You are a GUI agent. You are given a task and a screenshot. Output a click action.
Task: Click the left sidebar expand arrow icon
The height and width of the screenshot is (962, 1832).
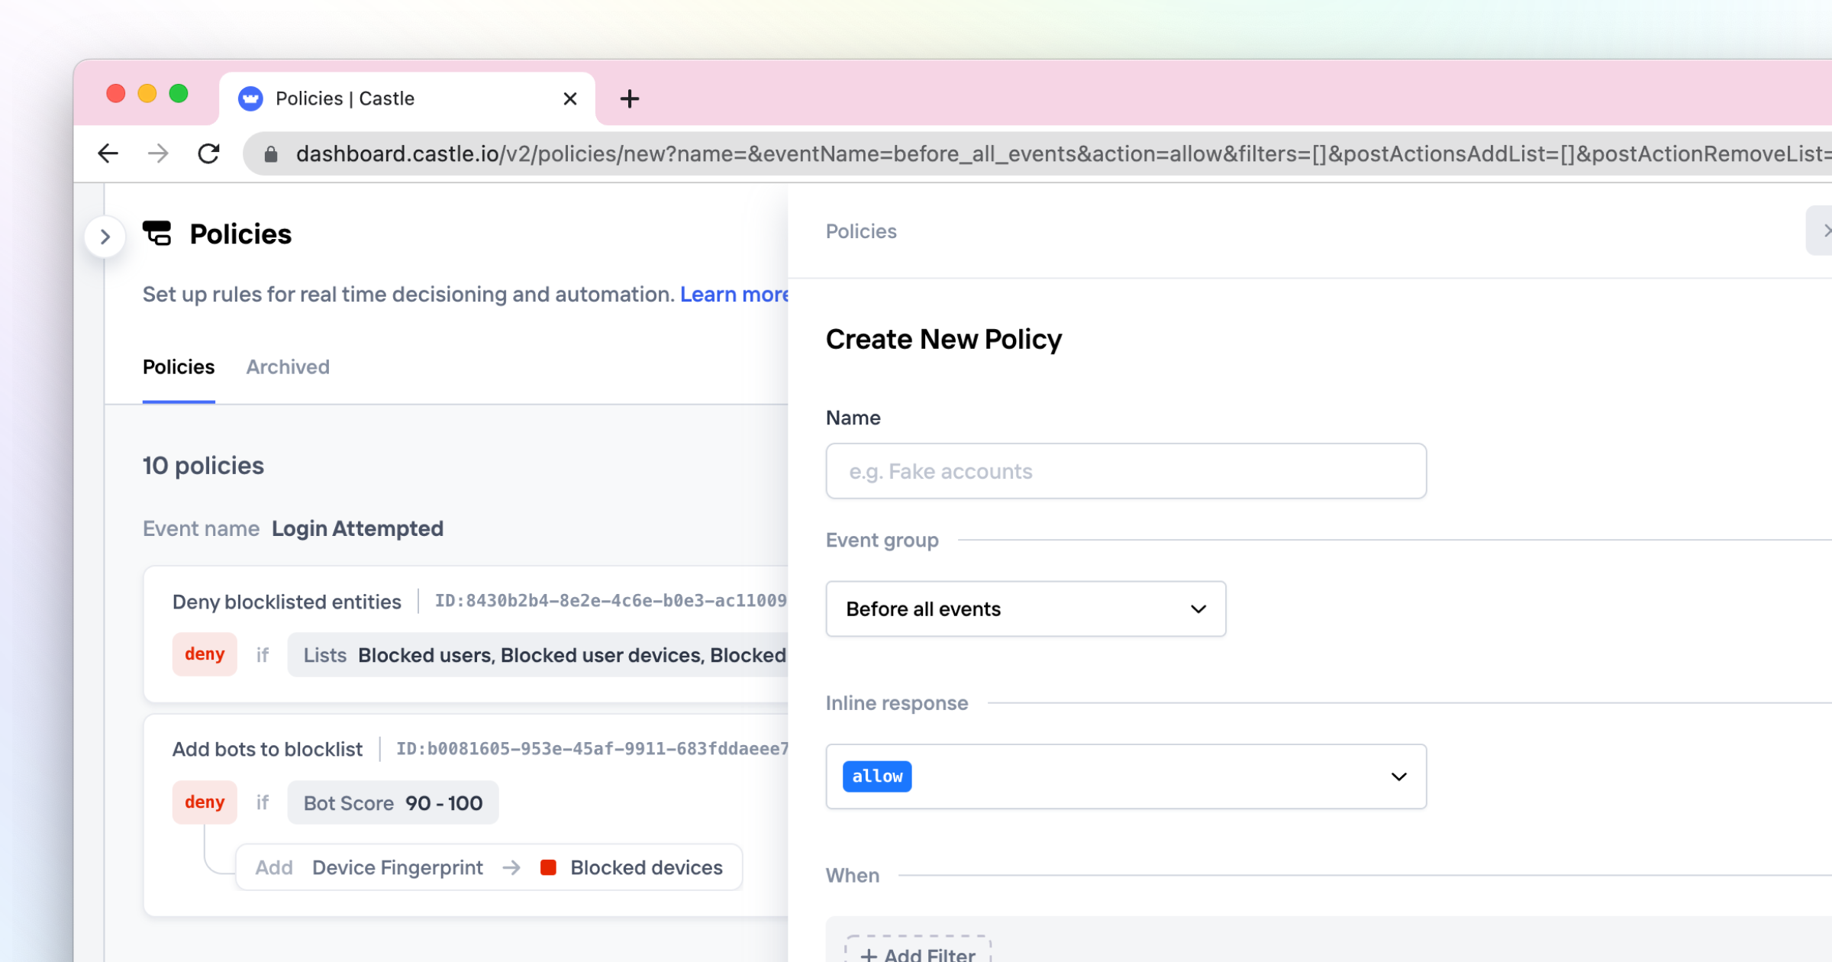point(105,236)
